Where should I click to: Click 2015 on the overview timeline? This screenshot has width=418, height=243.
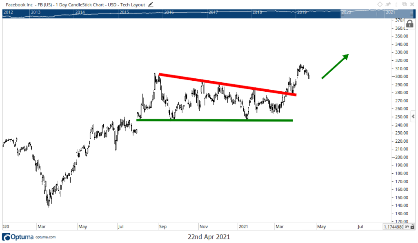(124, 12)
